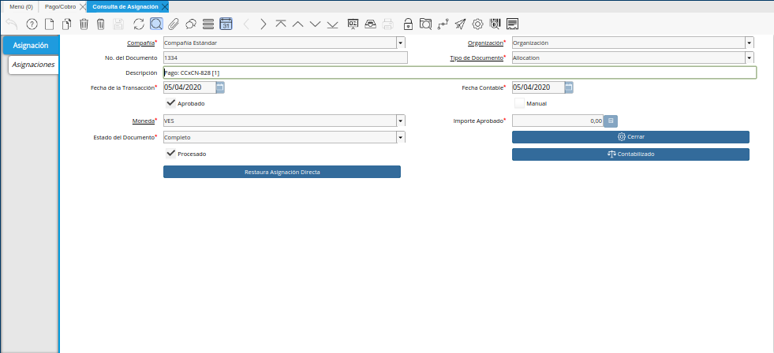Click trash icon next to copy-record icon

[x=84, y=24]
